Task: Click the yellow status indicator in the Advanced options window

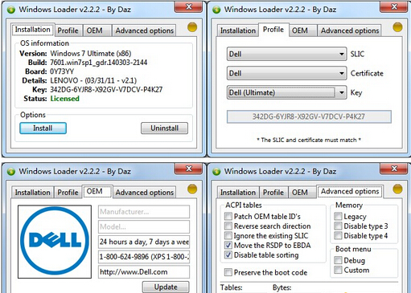Action: coord(397,189)
